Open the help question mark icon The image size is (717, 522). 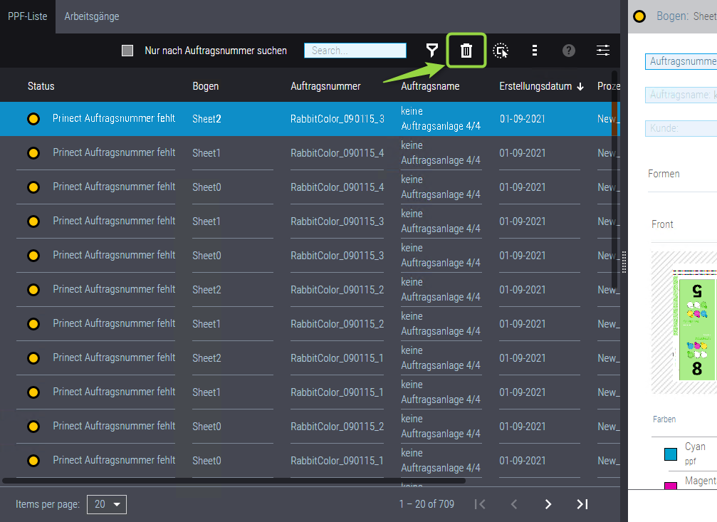(568, 51)
